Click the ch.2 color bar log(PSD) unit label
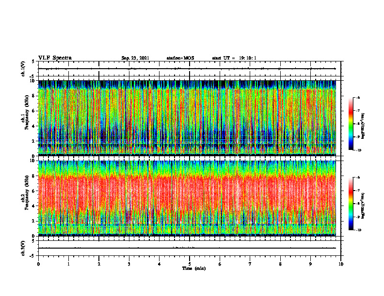This screenshot has height=296, width=384. 363,206
